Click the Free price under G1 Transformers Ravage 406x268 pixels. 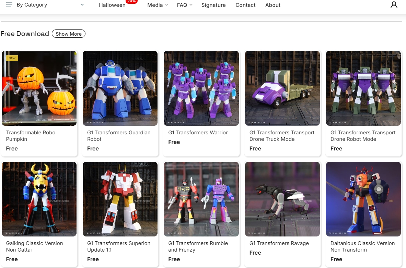click(x=255, y=253)
